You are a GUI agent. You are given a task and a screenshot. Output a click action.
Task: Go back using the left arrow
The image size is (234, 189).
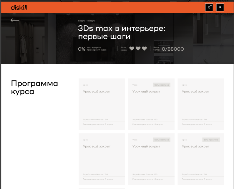15,20
